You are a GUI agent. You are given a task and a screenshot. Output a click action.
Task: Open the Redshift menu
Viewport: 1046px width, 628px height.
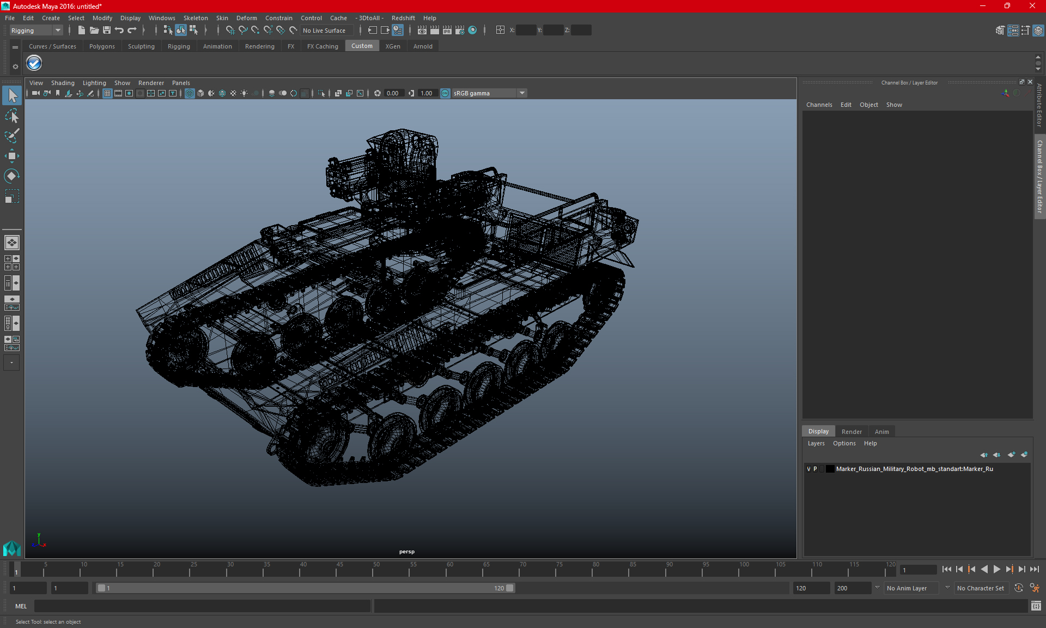point(403,18)
